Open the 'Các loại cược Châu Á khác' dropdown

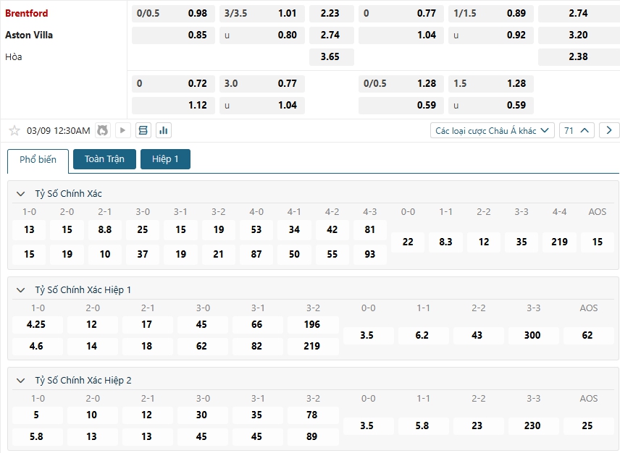[x=492, y=131]
